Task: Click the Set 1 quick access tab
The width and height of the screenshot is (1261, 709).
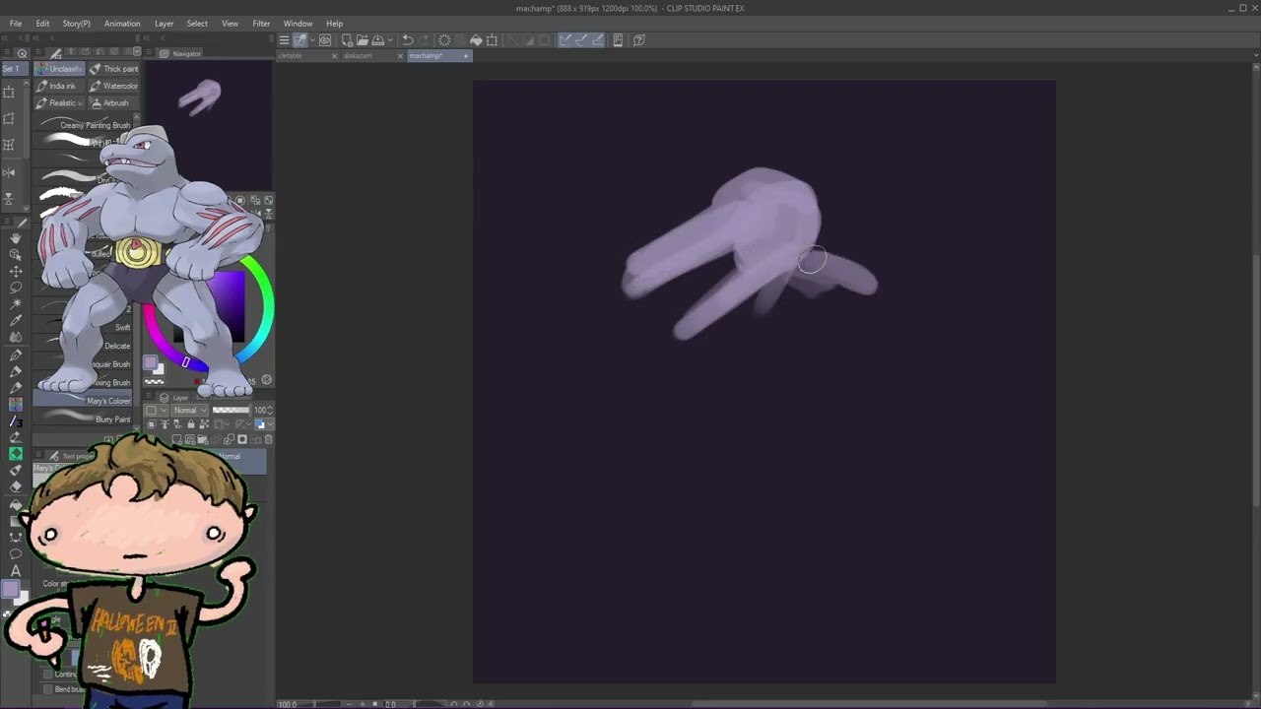Action: point(11,69)
